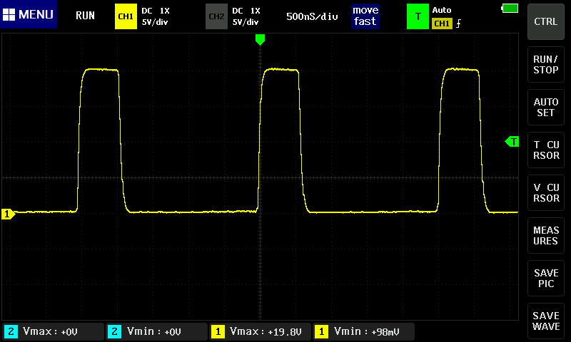Select the yellow channel 1 ground level marker
The width and height of the screenshot is (571, 342).
(x=9, y=213)
